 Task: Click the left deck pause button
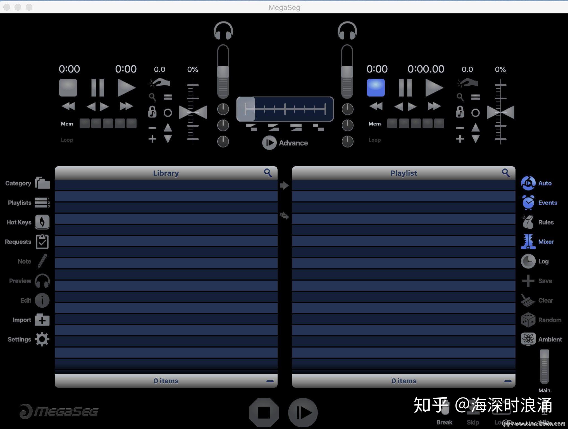tap(98, 88)
